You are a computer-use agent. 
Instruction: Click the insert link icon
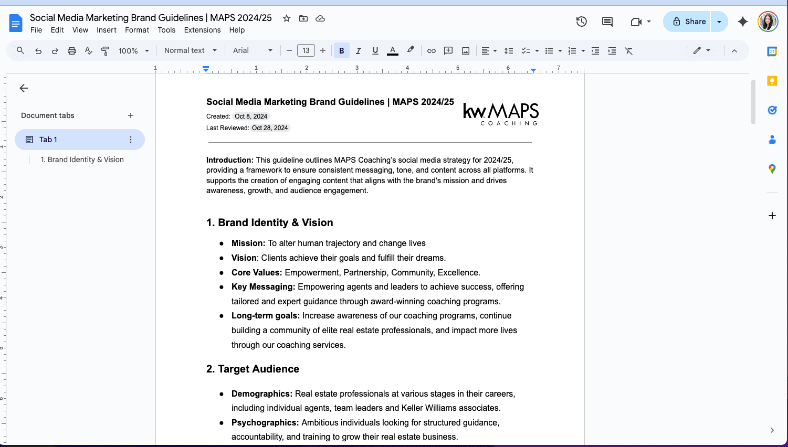(432, 51)
